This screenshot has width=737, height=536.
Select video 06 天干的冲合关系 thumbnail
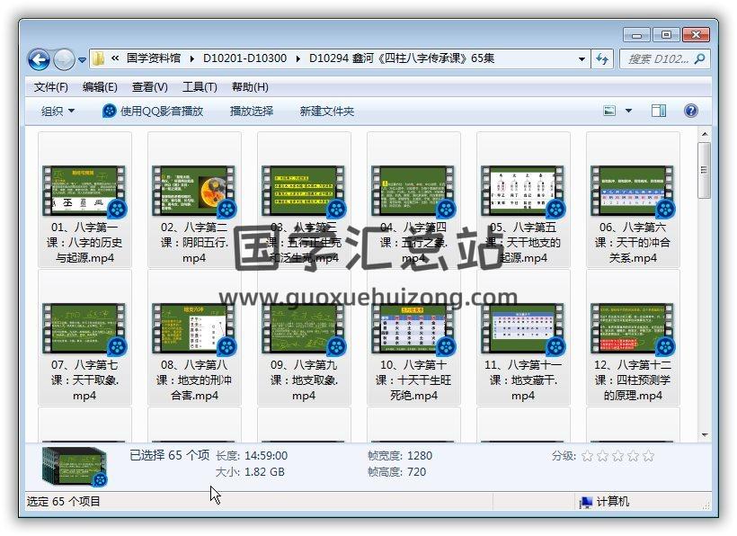pos(633,191)
